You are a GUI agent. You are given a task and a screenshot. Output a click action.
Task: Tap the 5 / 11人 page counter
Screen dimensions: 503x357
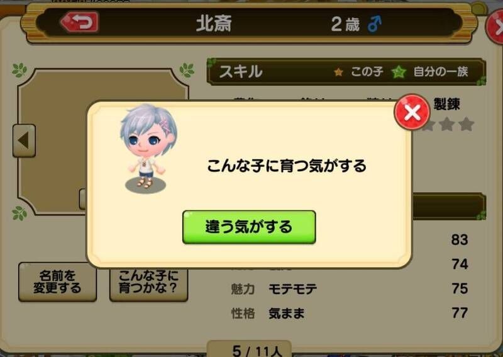tap(257, 351)
